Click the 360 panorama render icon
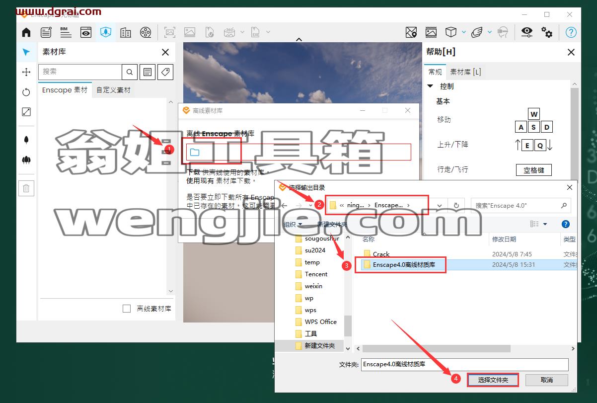The image size is (597, 403). coord(229,33)
